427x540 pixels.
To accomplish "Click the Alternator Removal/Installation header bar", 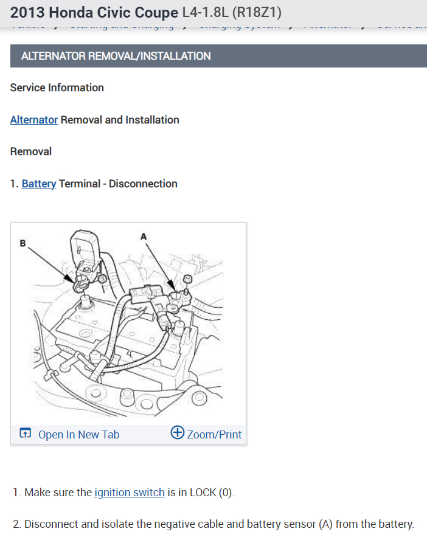I will point(218,56).
